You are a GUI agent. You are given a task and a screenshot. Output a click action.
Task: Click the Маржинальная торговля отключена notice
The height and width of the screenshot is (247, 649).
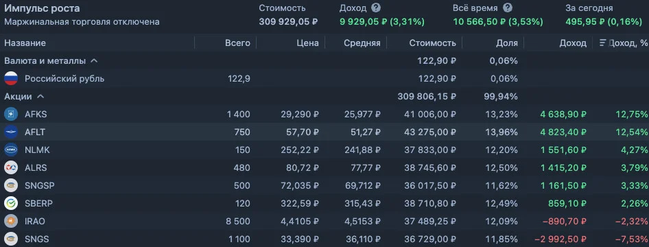point(82,22)
